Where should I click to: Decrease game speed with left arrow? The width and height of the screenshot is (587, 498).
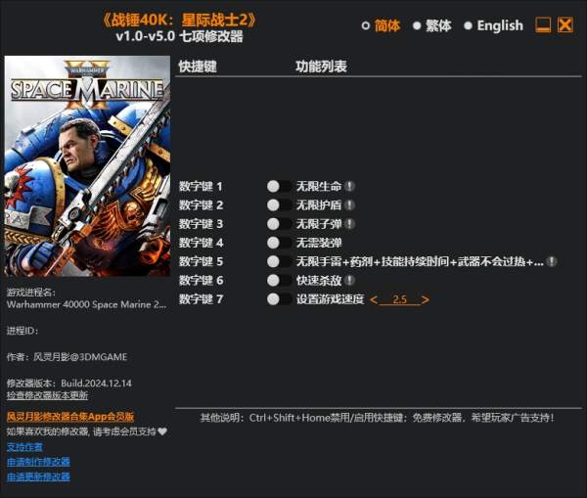click(x=374, y=299)
